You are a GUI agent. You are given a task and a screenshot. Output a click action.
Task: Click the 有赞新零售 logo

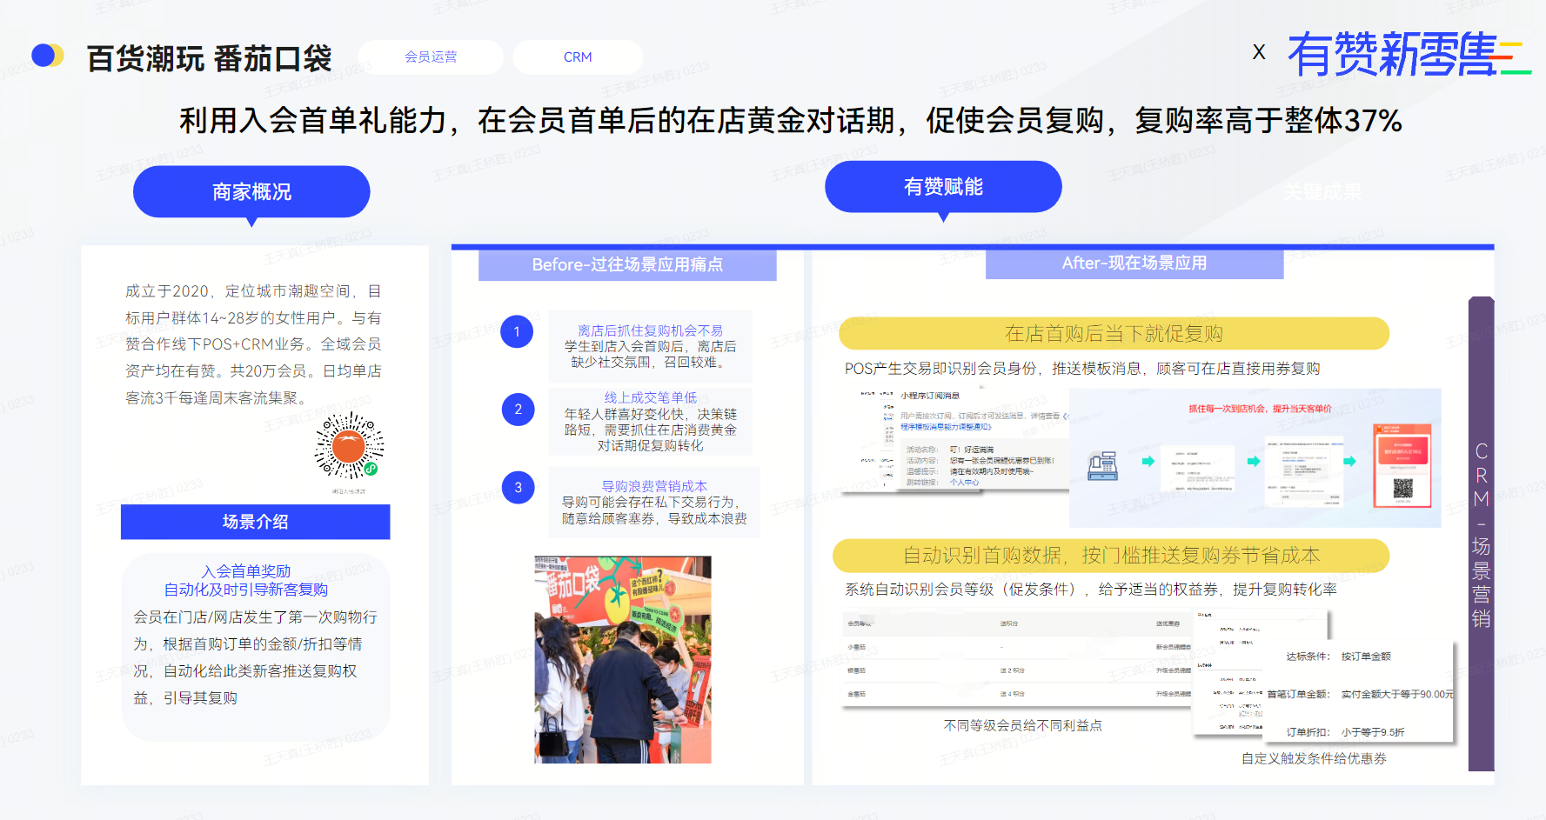(x=1409, y=54)
